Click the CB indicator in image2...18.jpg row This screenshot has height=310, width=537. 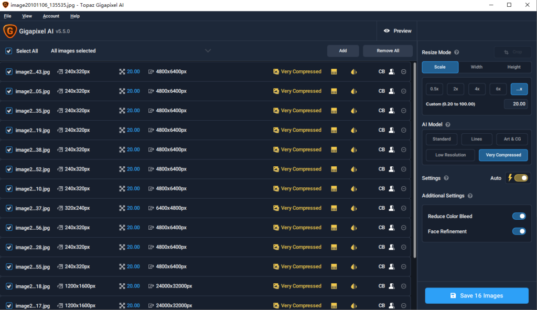click(x=382, y=286)
